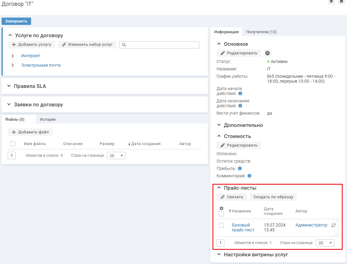Check the Базовый прайс-лист row checkbox
Image resolution: width=347 pixels, height=264 pixels.
tap(221, 225)
